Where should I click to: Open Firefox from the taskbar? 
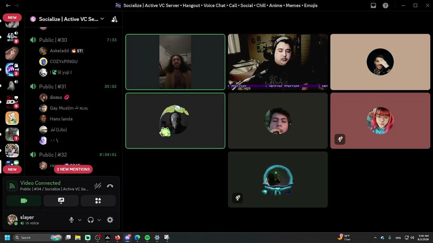[x=117, y=238]
